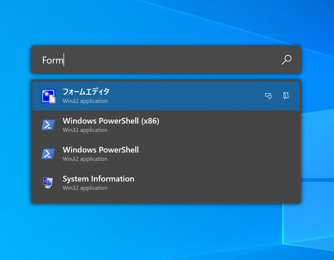Click the Windows PowerShell (x86) icon
The image size is (334, 260).
pos(48,125)
